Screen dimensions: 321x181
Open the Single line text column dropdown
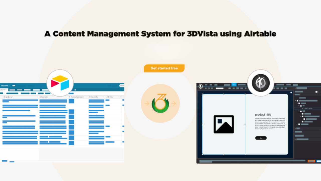(38, 97)
